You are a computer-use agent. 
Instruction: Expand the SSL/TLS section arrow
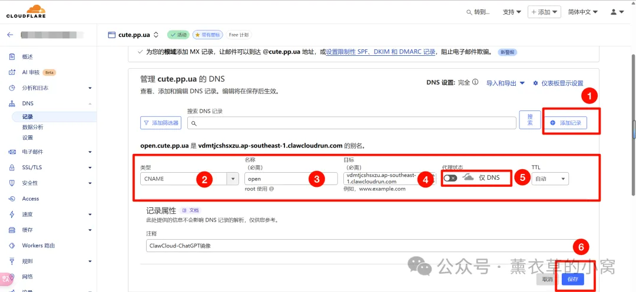tap(90, 168)
